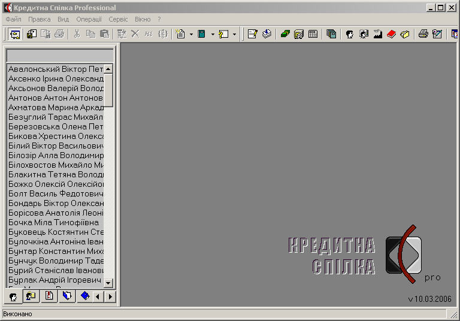Switch to the red exclamation document tab

(49, 296)
